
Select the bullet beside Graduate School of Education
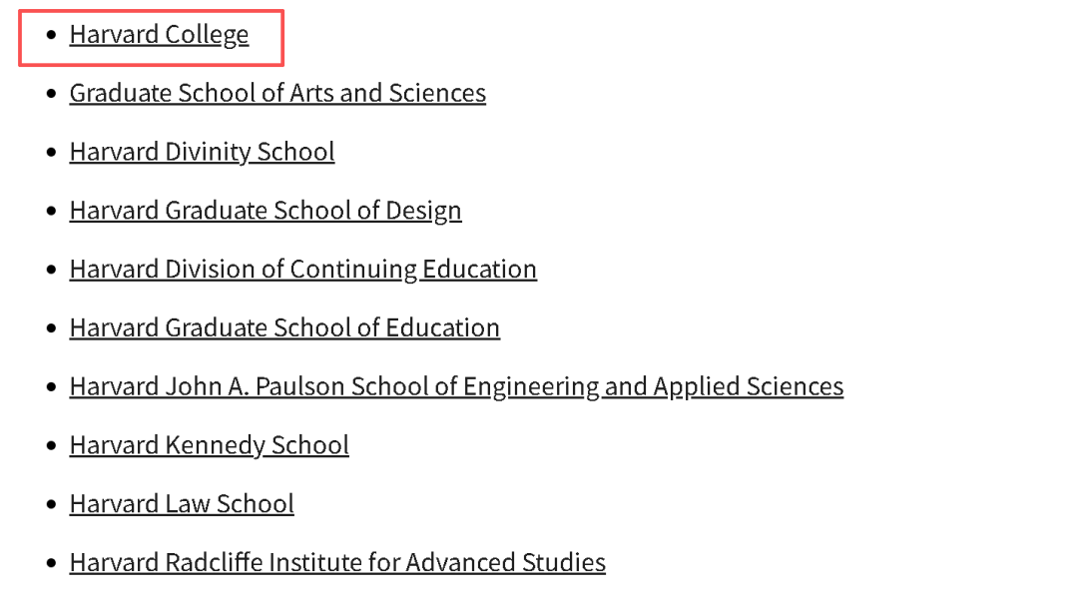52,328
